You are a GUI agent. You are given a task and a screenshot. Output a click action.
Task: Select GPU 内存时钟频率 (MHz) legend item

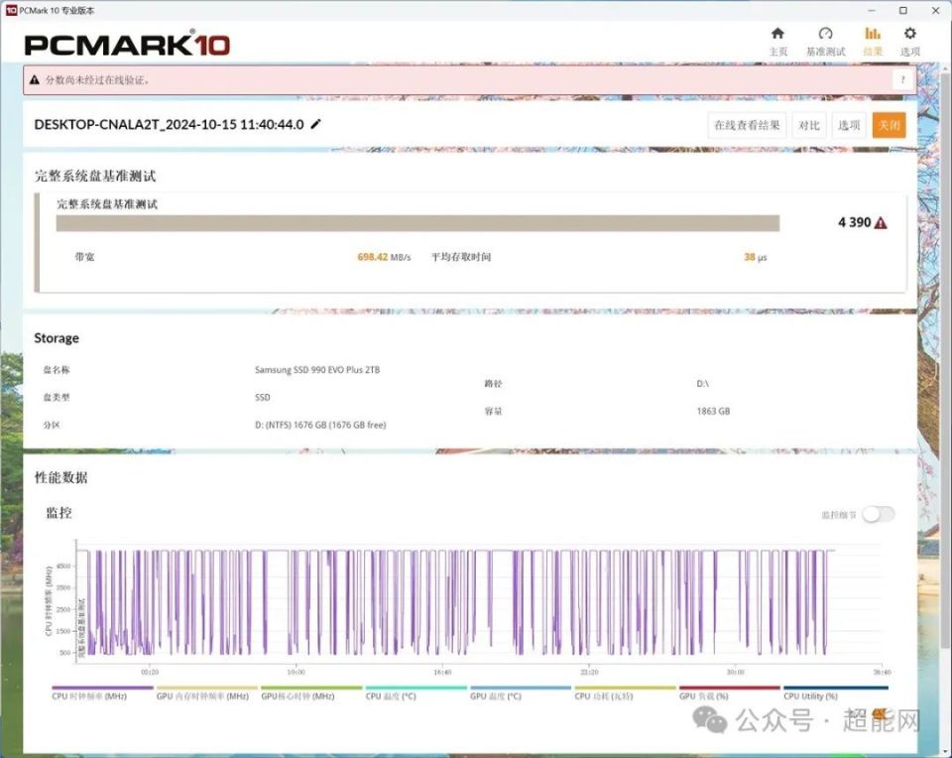[207, 693]
